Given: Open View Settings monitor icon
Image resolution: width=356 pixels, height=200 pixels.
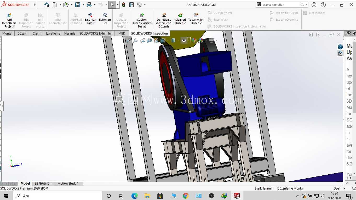Looking at the screenshot, I should coord(211,40).
